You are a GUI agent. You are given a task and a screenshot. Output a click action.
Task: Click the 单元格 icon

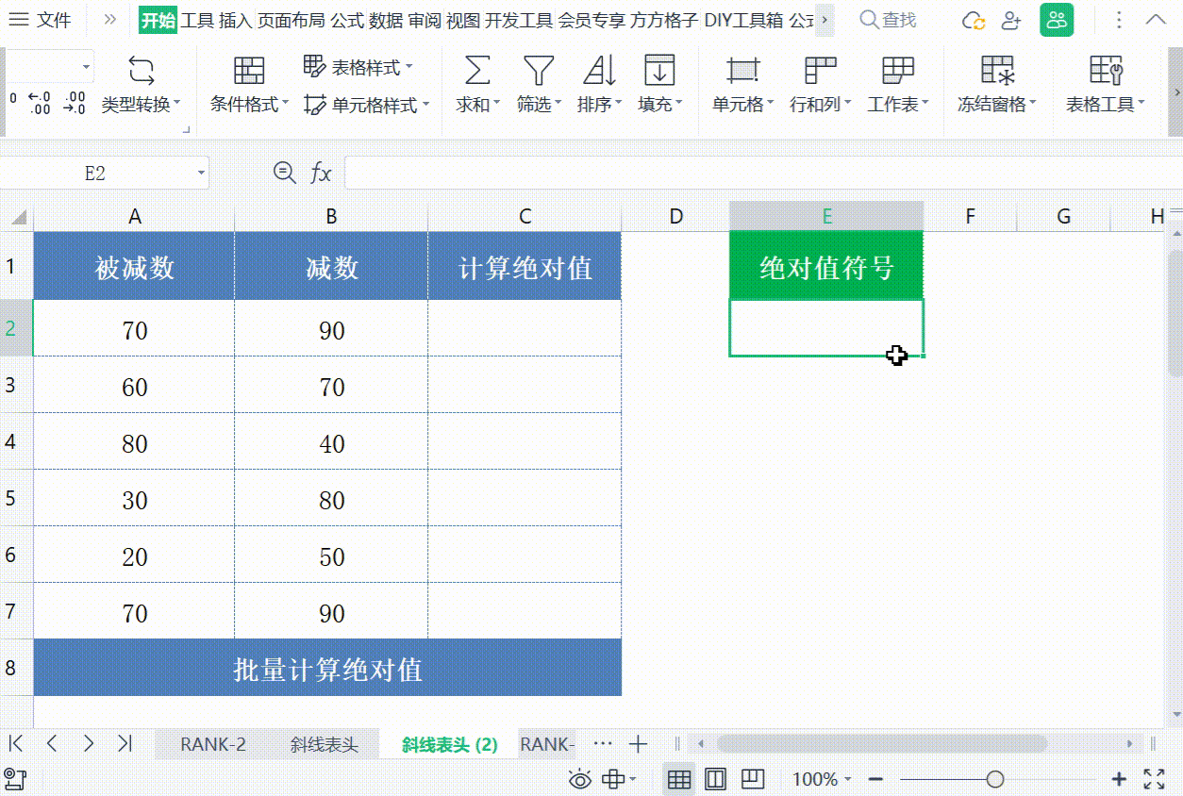[743, 70]
